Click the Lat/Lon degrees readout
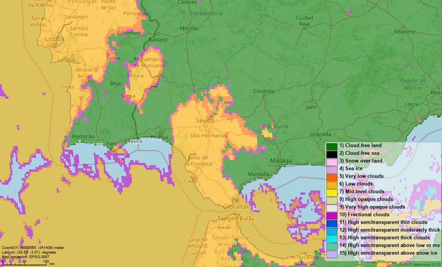 29,252
